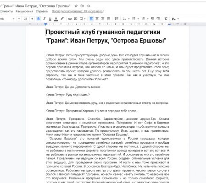The width and height of the screenshot is (206, 183).
Task: Open the Расширения menu
Action: 24,11
